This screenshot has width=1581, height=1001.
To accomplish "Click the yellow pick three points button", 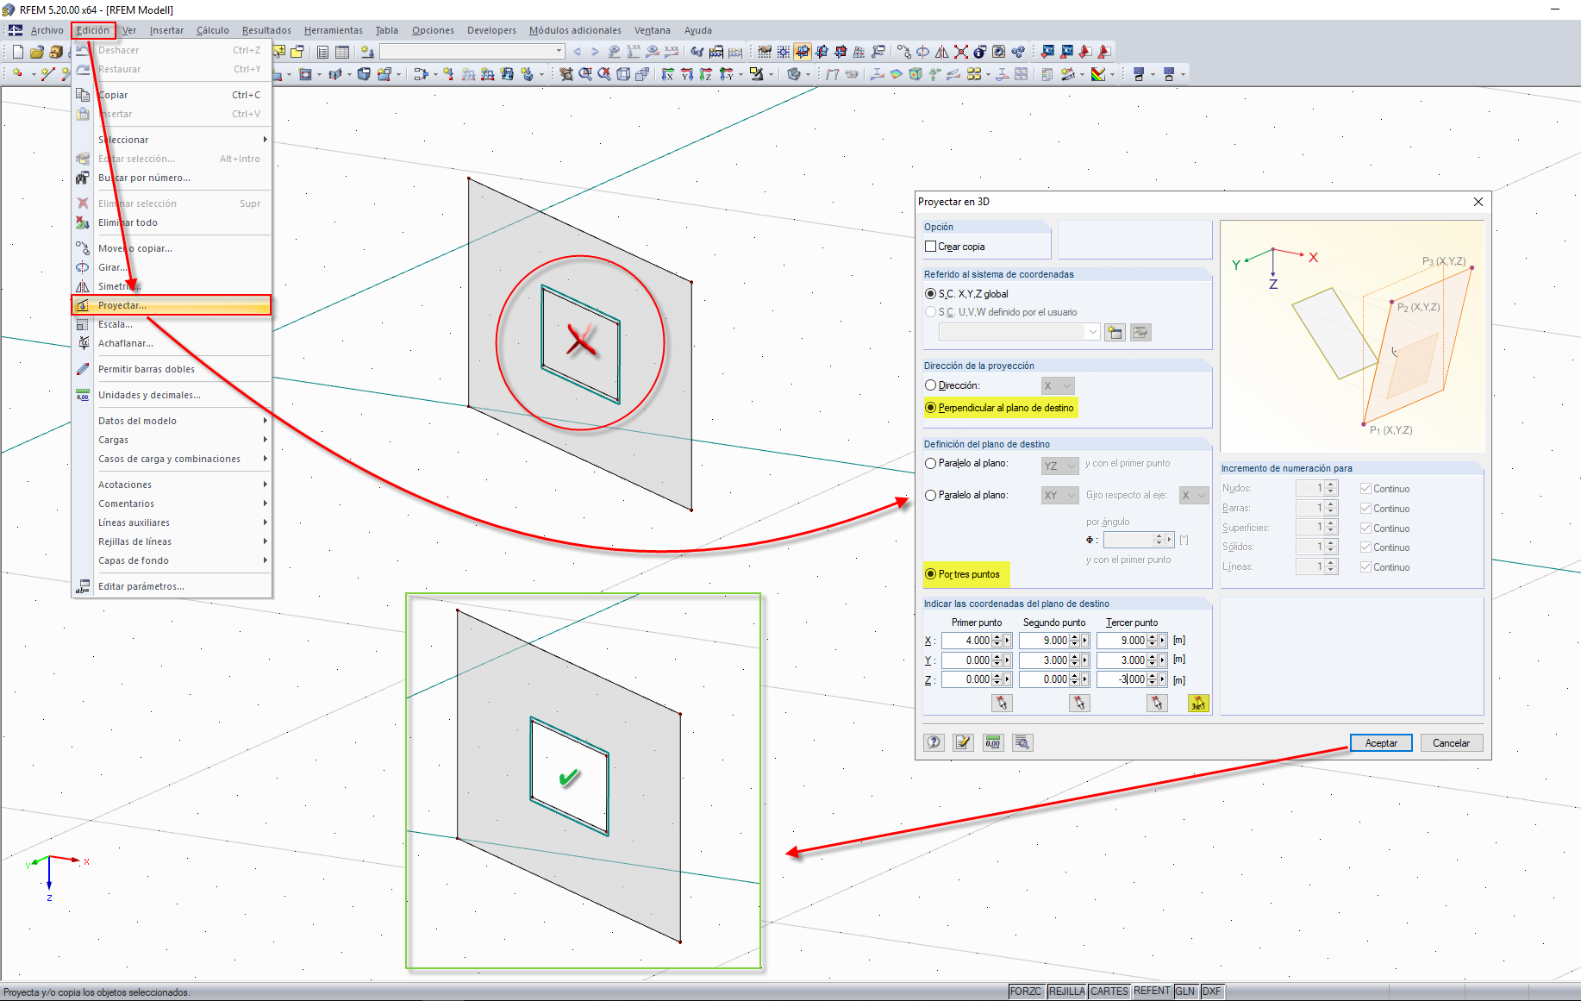I will pyautogui.click(x=1198, y=704).
